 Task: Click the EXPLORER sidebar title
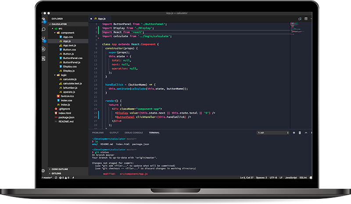point(57,19)
